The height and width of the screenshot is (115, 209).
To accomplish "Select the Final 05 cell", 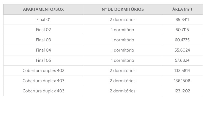I will (43, 60).
